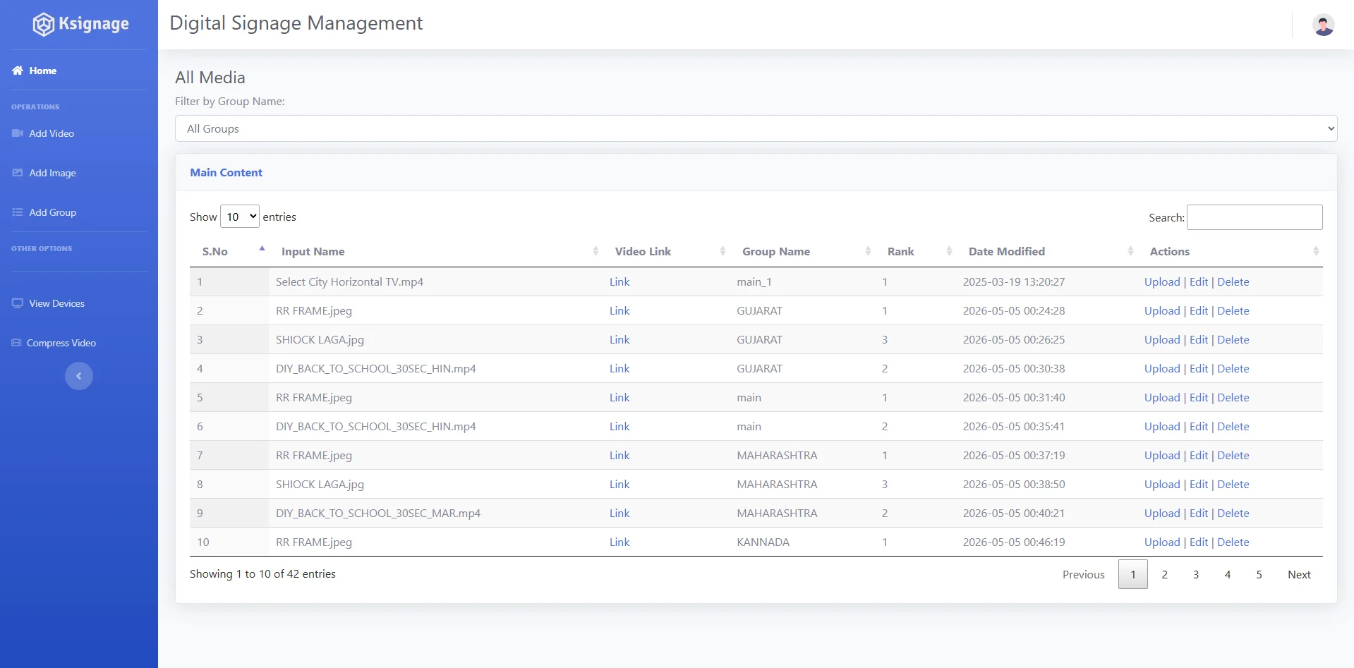The width and height of the screenshot is (1354, 668).
Task: Click Upload for row 5 main RR FRAME.jpeg
Action: pyautogui.click(x=1162, y=397)
